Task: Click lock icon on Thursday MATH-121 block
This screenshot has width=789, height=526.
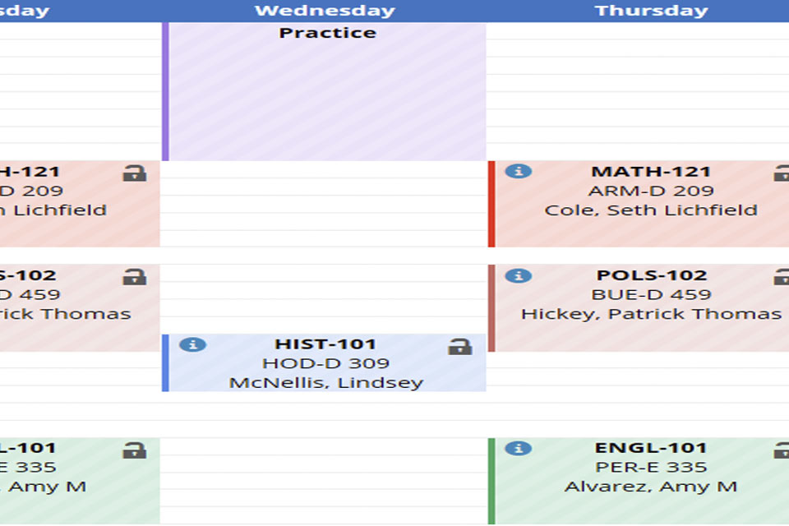Action: [x=782, y=173]
